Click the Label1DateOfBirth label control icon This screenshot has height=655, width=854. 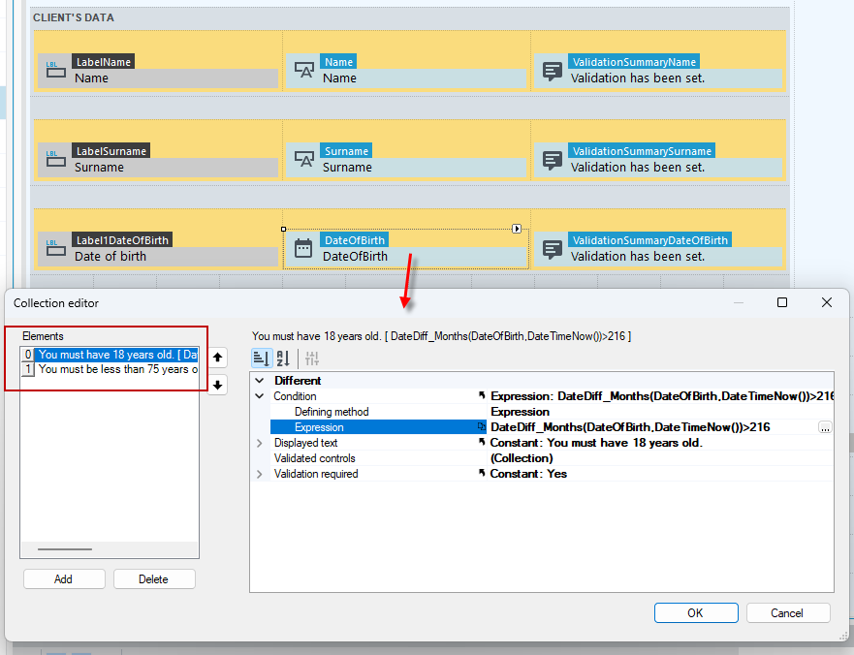click(x=55, y=248)
